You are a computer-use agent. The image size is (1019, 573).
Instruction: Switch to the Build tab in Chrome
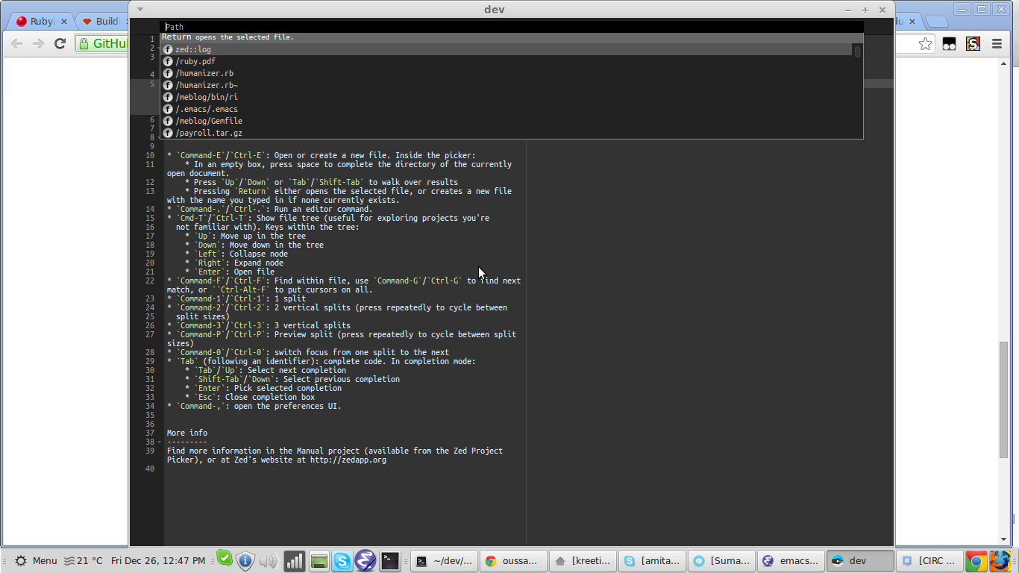(101, 22)
